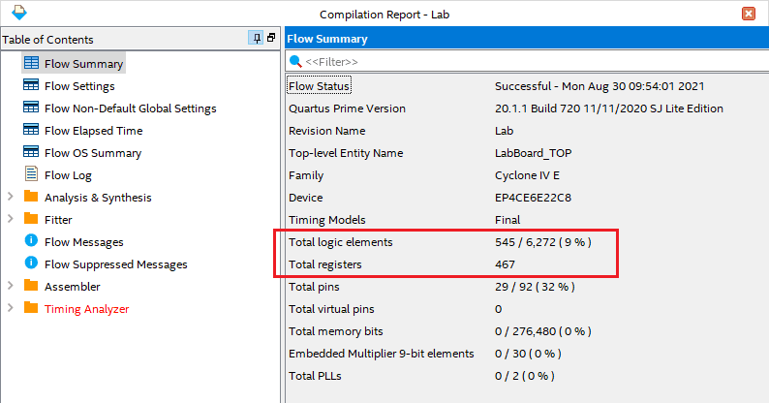Select the Timing Analyzer entry
The width and height of the screenshot is (769, 403).
pyautogui.click(x=86, y=309)
